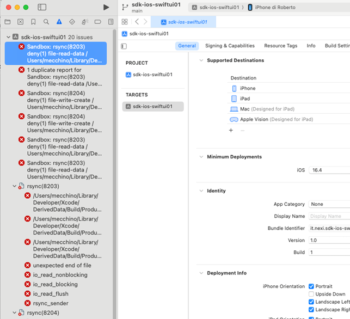Select the iPhone destination row
This screenshot has height=319, width=350.
coord(288,88)
